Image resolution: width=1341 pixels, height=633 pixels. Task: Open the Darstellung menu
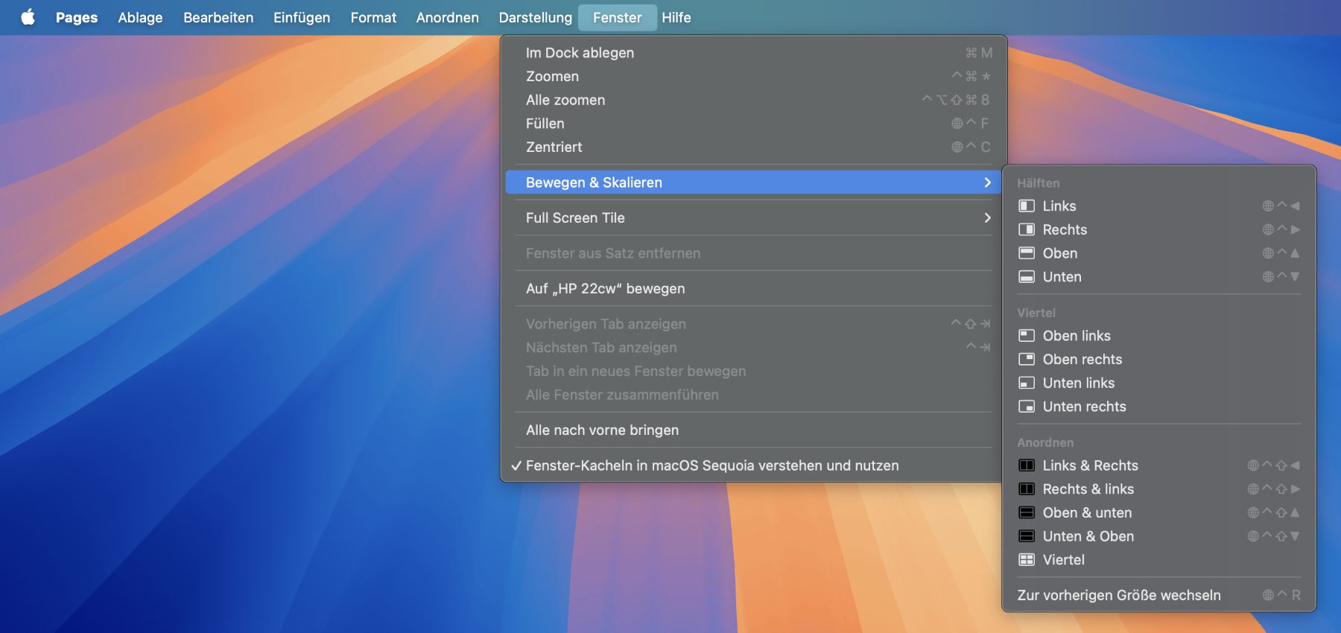535,17
